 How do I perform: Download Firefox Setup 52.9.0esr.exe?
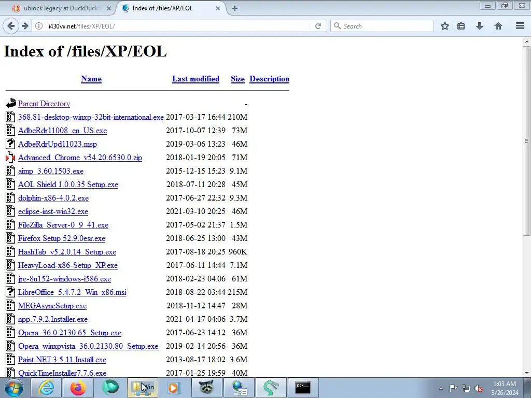coord(62,238)
